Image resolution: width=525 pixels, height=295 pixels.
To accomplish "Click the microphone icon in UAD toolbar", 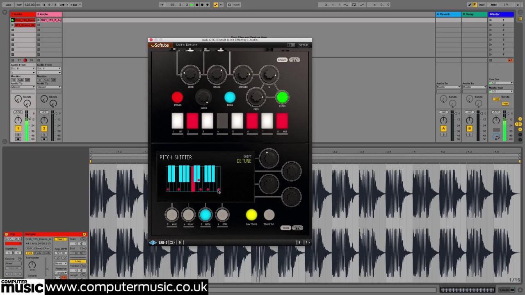I will click(180, 243).
